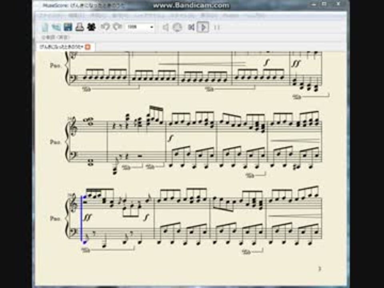The image size is (384, 288).
Task: Select the Pno. label of the bottom system
Action: (x=55, y=218)
